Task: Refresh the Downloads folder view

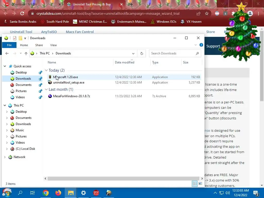Action: [x=142, y=53]
